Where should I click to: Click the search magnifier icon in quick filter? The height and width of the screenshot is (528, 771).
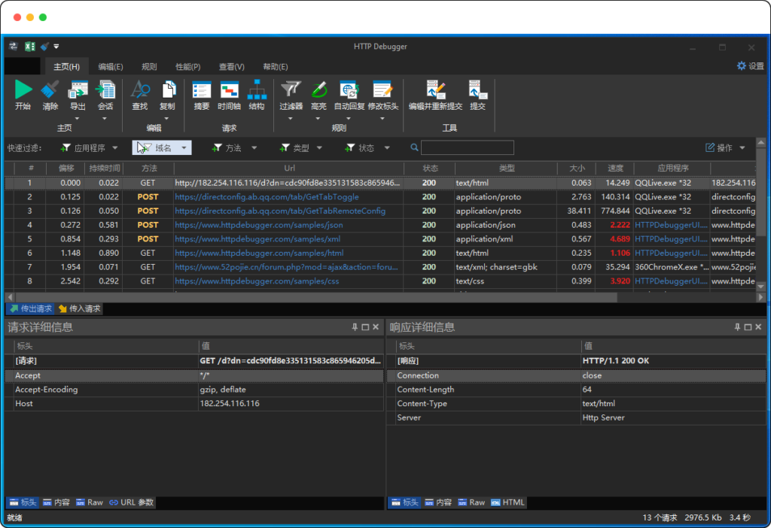point(415,147)
